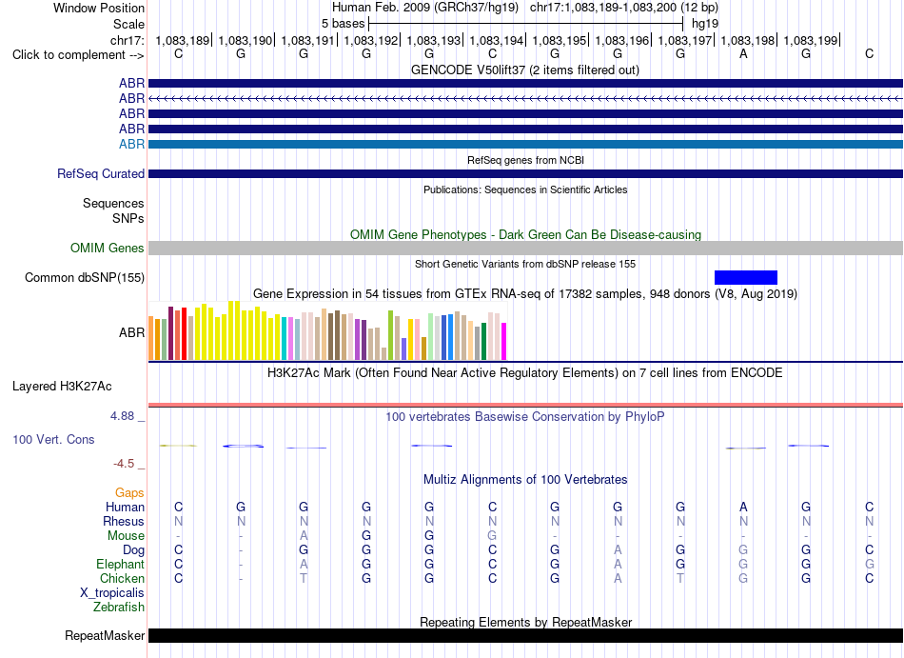
Task: Click the Common dbSNP(155) label
Action: click(84, 277)
